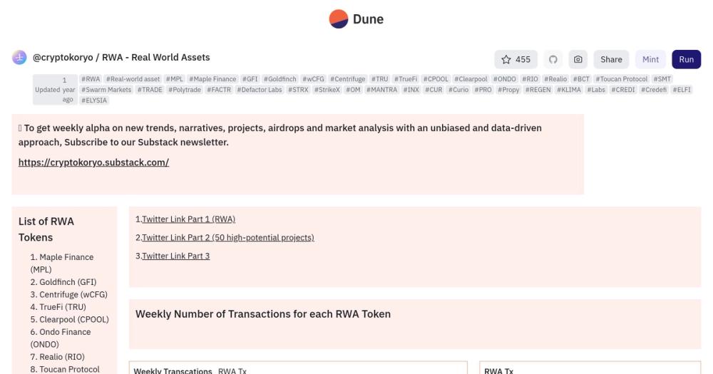Viewport: 713px width, 374px height.
Task: Click the Mint button
Action: pos(650,60)
